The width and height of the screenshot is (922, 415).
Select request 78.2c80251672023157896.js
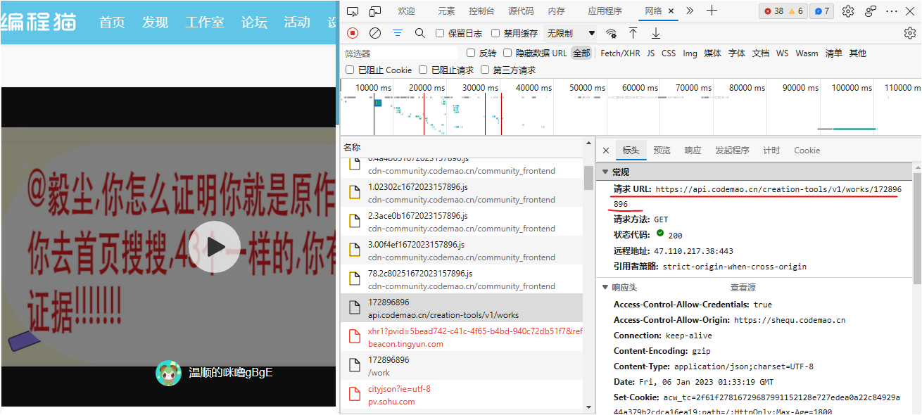point(462,279)
